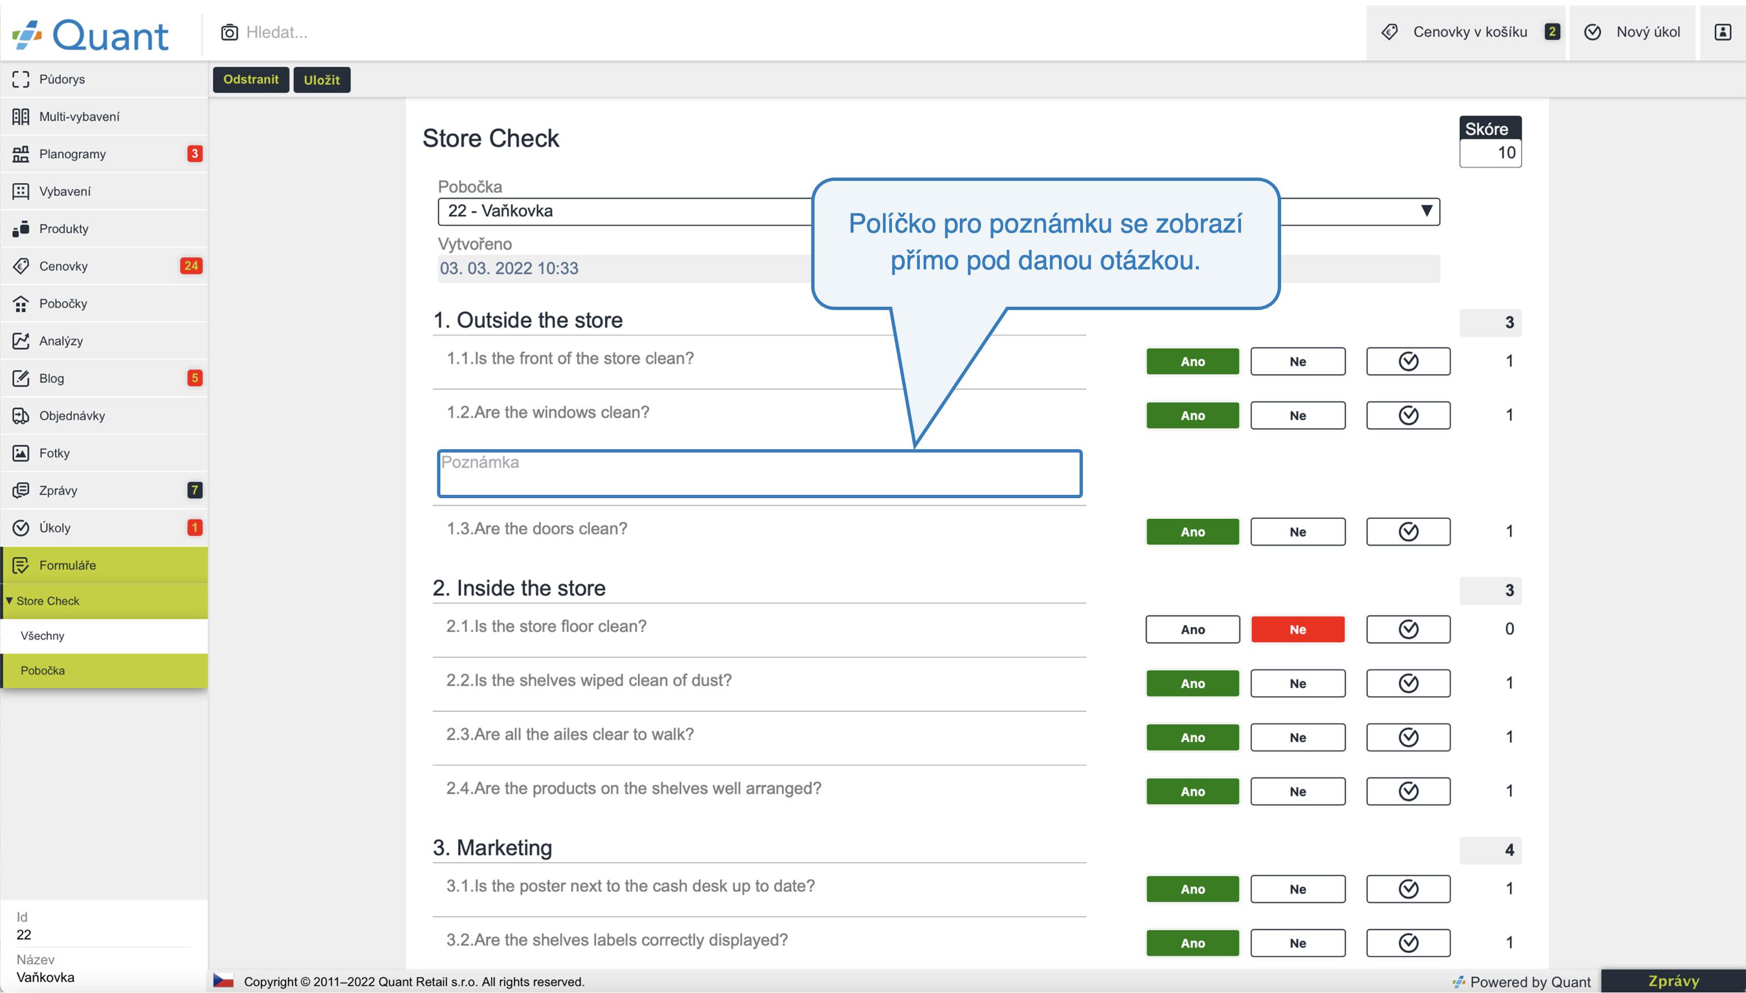Collapse the Store Check tree item
Screen dimensions: 1746x993
(104, 601)
